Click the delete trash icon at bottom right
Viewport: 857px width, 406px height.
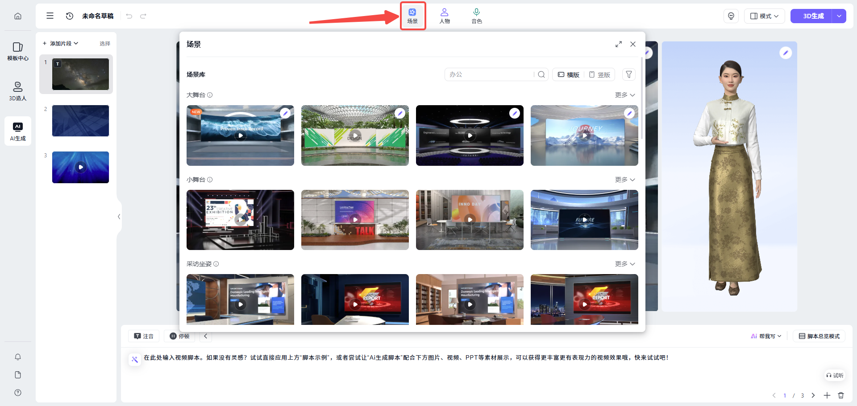[x=841, y=395]
